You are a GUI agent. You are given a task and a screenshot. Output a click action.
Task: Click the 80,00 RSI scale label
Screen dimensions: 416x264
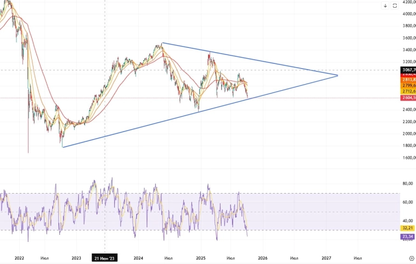pos(408,184)
